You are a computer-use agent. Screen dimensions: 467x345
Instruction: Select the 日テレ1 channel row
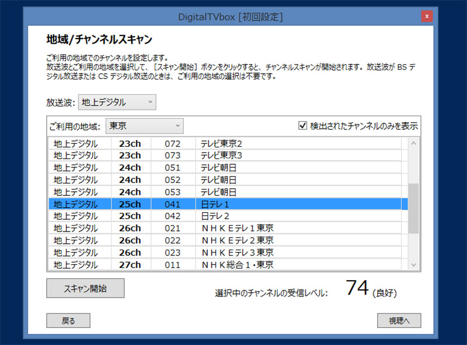228,204
